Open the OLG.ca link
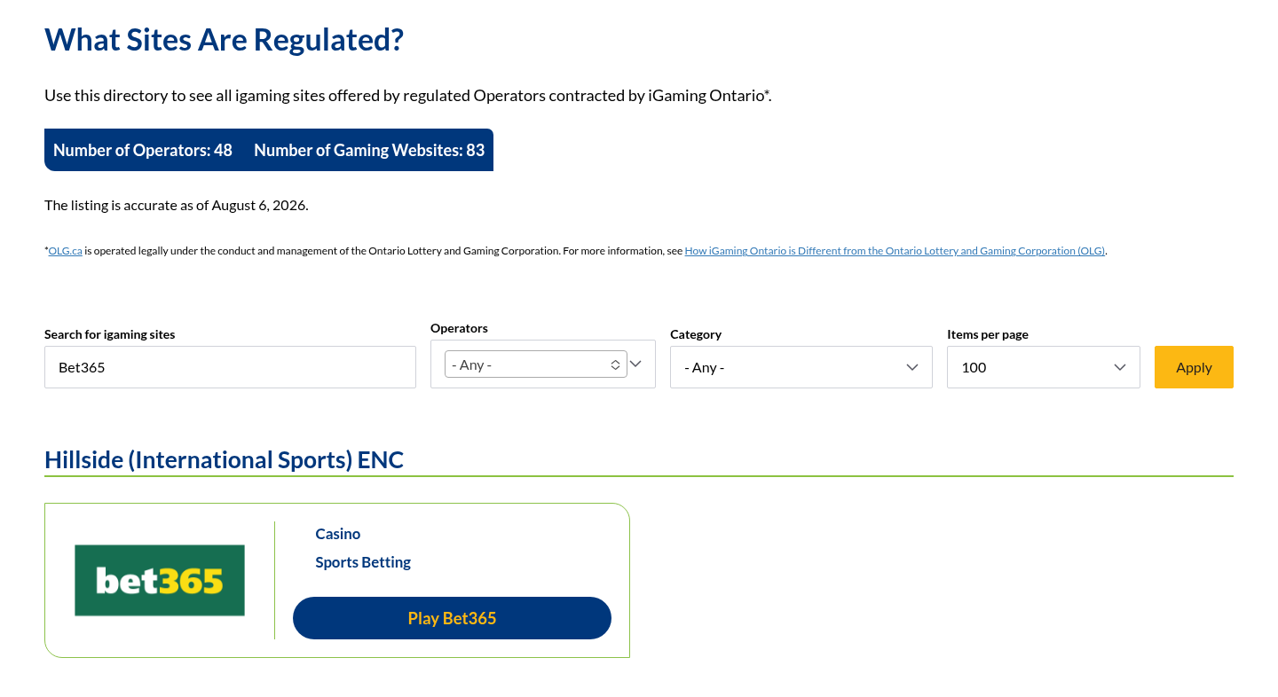The width and height of the screenshot is (1278, 697). (66, 251)
